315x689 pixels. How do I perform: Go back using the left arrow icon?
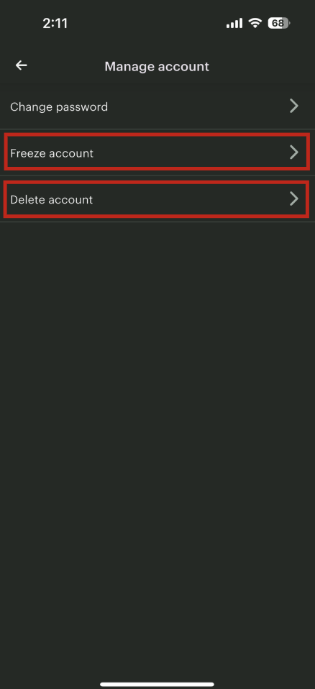[21, 65]
